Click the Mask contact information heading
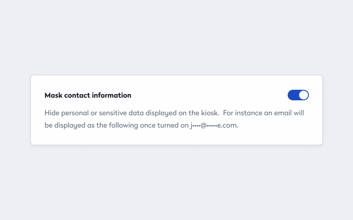The image size is (353, 220). tap(88, 95)
